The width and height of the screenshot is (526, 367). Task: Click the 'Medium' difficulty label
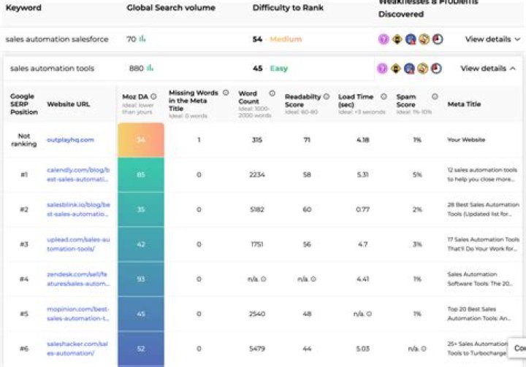[286, 39]
